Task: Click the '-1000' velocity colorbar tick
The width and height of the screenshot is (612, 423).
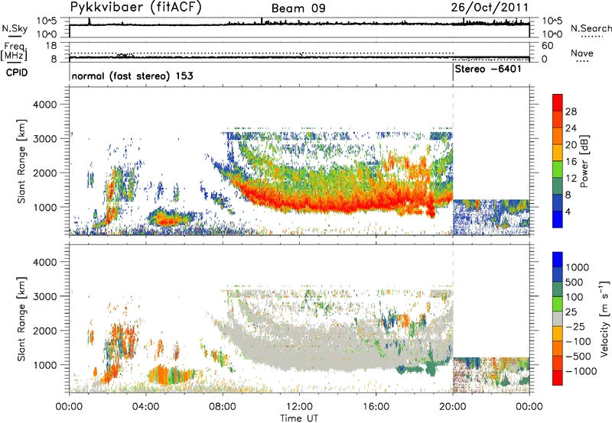Action: [x=581, y=371]
